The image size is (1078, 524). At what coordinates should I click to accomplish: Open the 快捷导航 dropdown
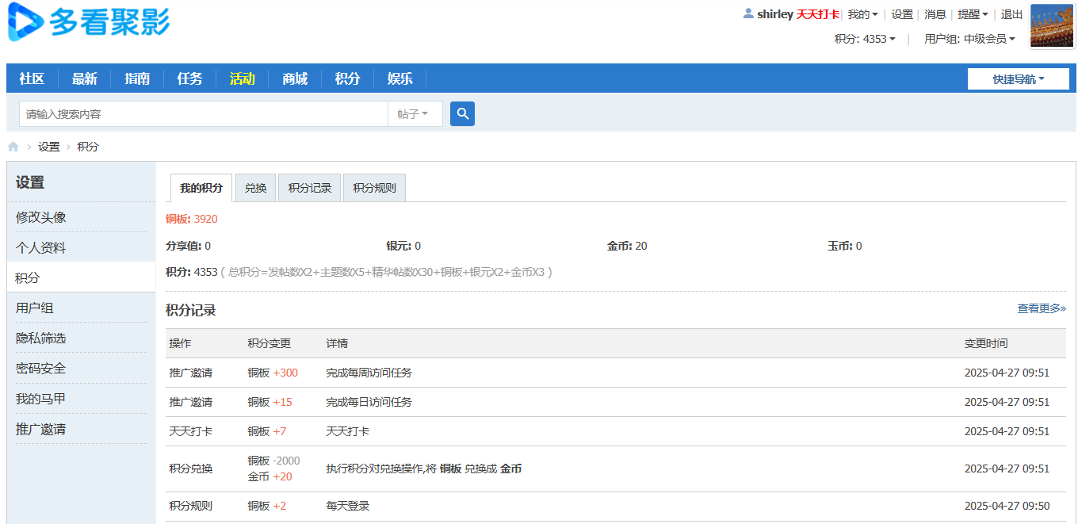[1019, 78]
